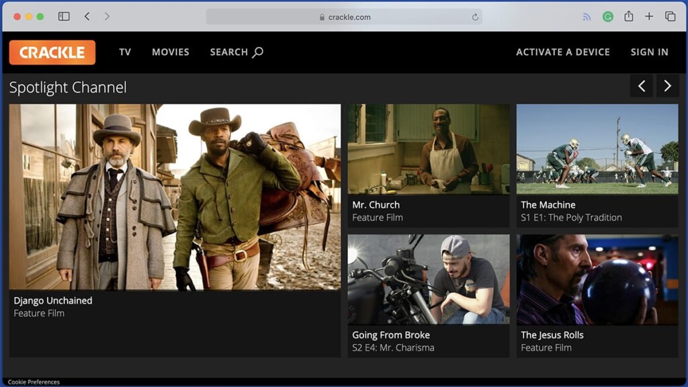This screenshot has width=688, height=387.
Task: Click the address bar lock icon
Action: (x=322, y=17)
